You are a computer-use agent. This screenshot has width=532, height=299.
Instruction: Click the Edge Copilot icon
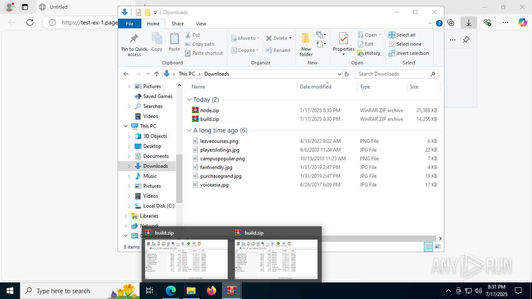(x=522, y=22)
